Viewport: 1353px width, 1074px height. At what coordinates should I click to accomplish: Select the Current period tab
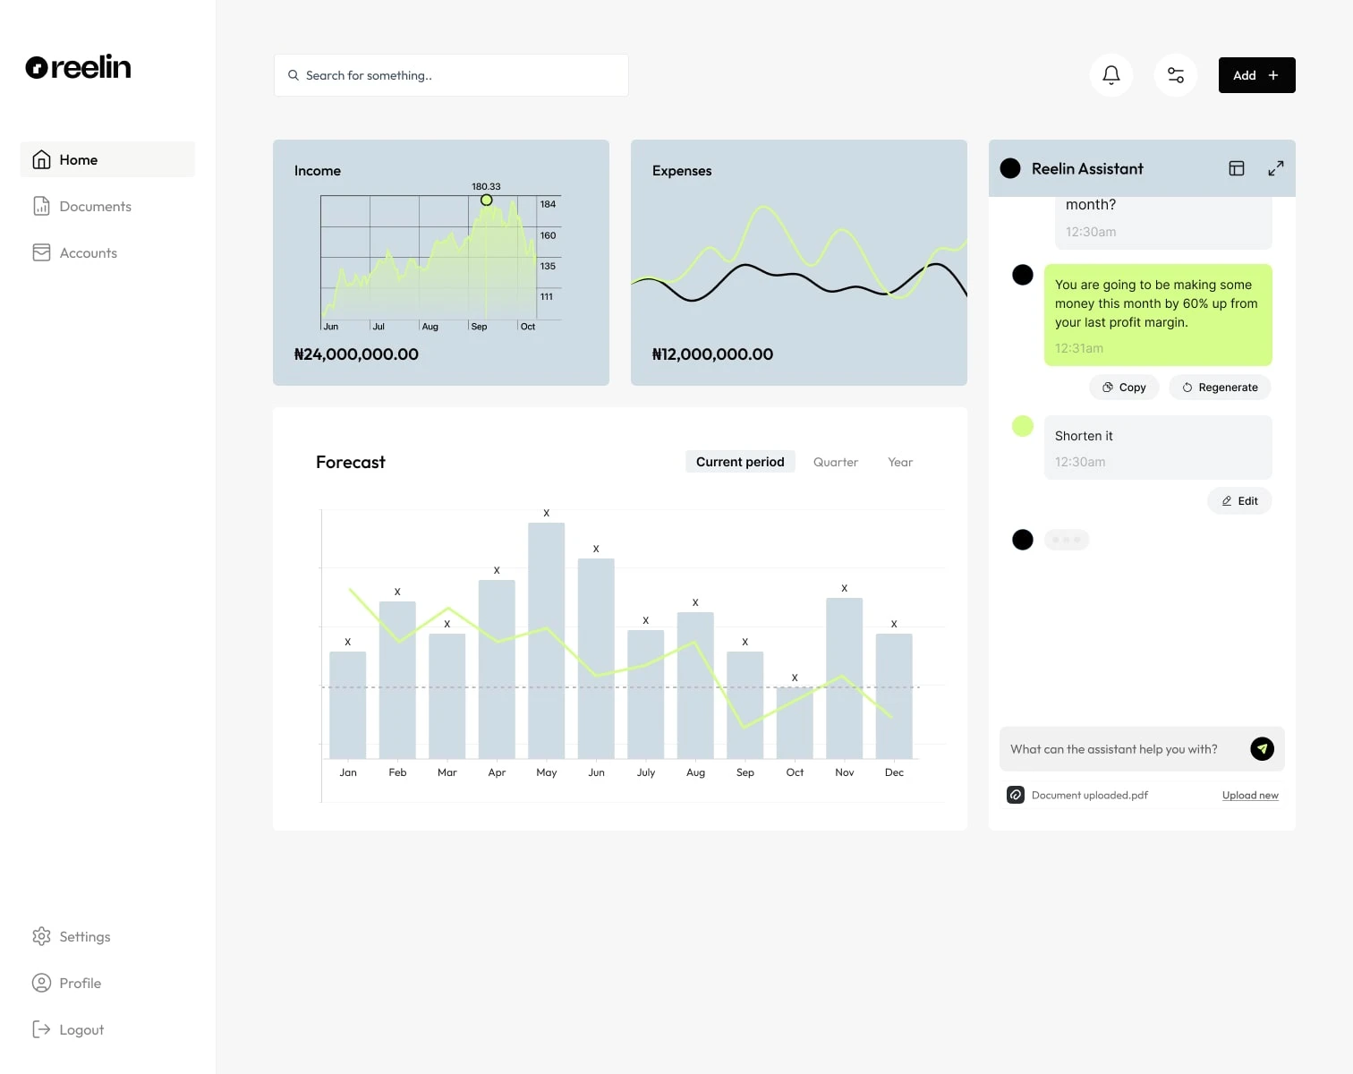click(740, 462)
